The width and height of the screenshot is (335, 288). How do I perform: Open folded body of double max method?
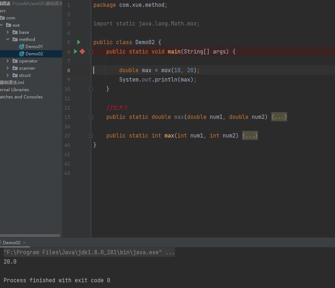[x=279, y=117]
